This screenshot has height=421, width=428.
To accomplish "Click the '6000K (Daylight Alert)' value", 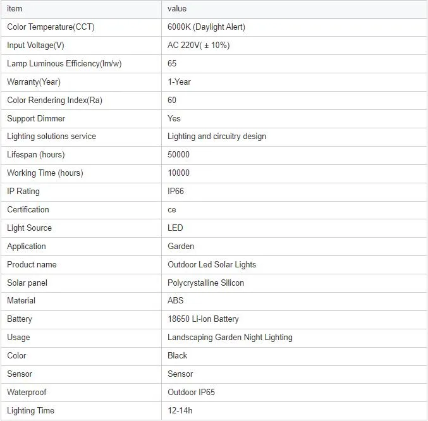I will tap(206, 27).
